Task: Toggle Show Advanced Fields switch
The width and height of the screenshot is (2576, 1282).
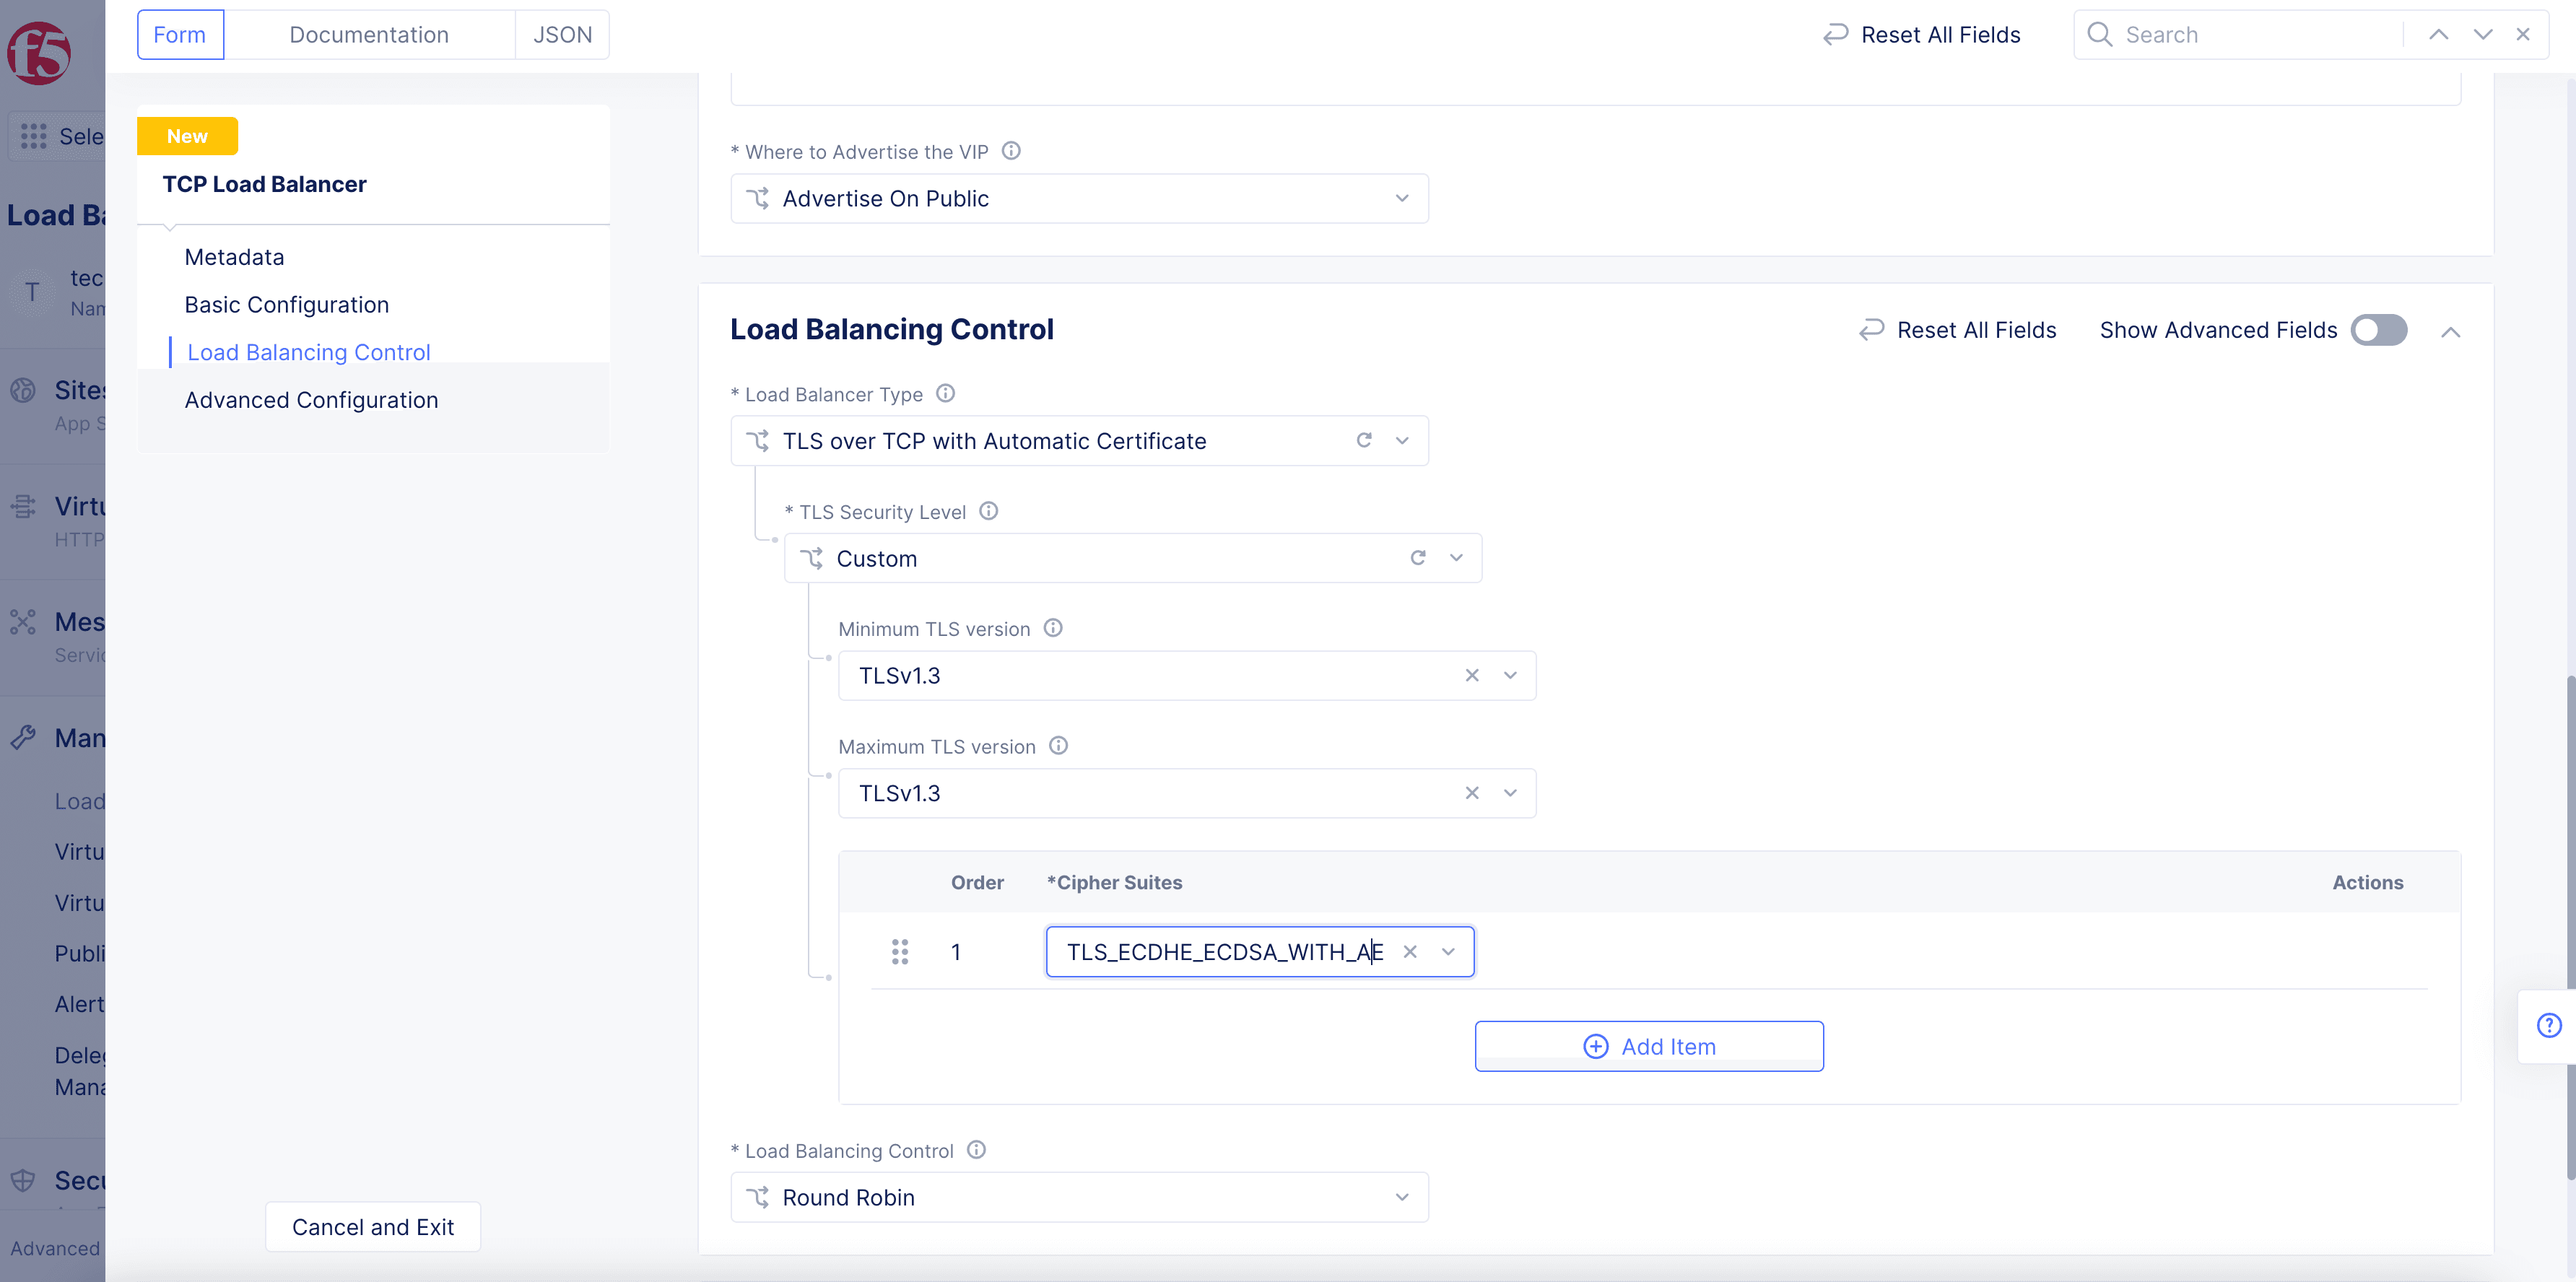Action: [2378, 330]
